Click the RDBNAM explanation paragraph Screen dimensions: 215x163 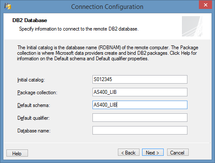108,53
